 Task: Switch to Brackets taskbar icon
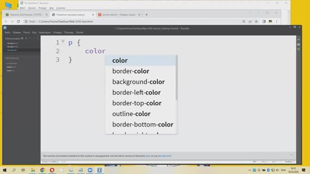(99, 170)
